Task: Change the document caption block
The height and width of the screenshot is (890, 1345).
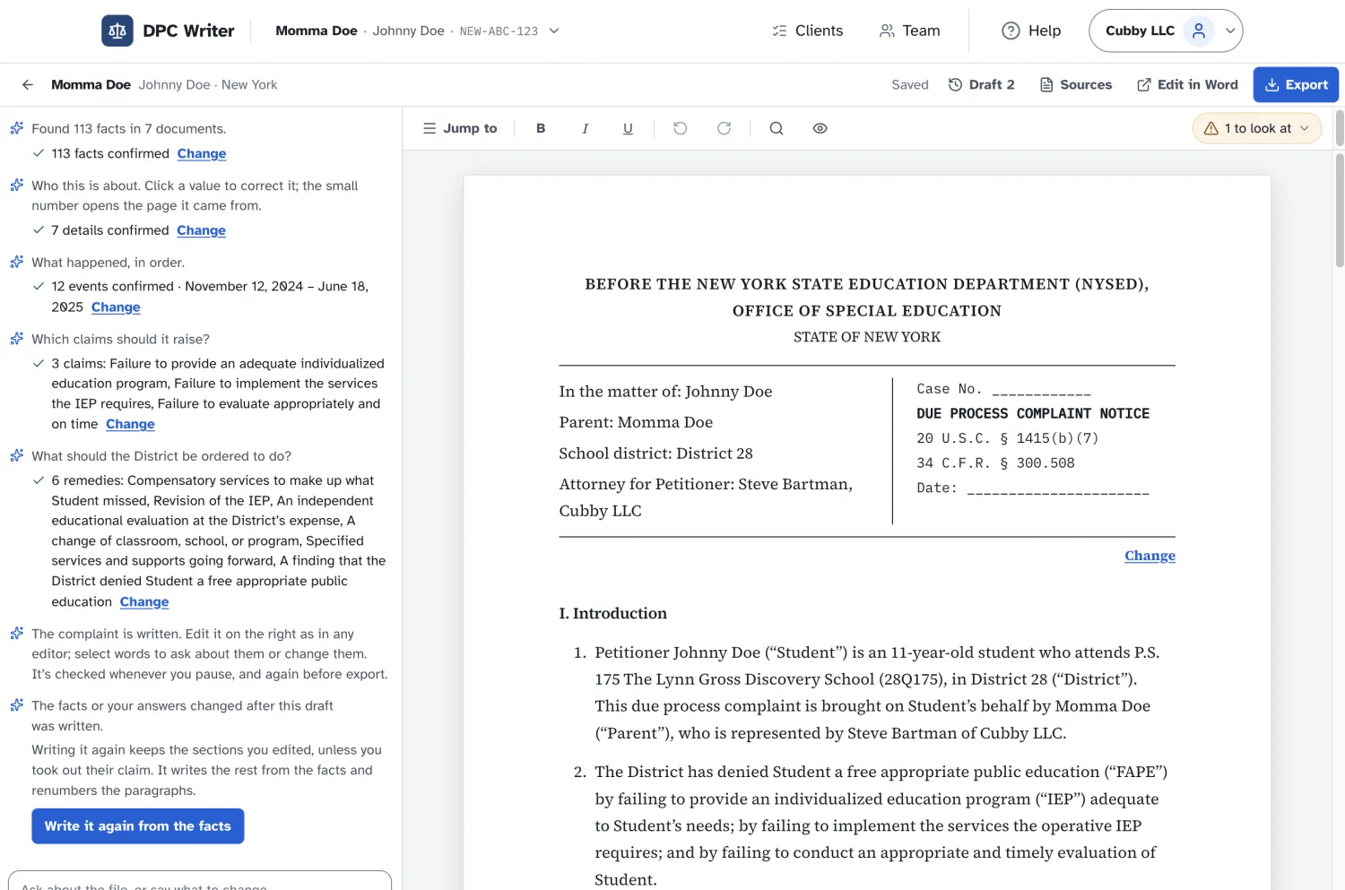Action: tap(1150, 556)
